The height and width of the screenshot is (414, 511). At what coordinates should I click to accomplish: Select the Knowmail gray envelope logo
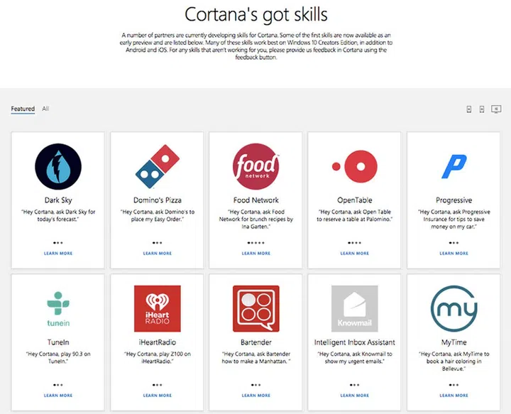[354, 308]
